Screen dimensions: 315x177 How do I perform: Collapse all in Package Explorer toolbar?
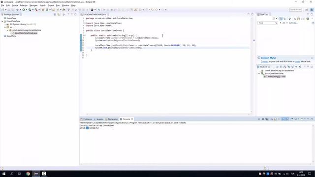[55, 14]
